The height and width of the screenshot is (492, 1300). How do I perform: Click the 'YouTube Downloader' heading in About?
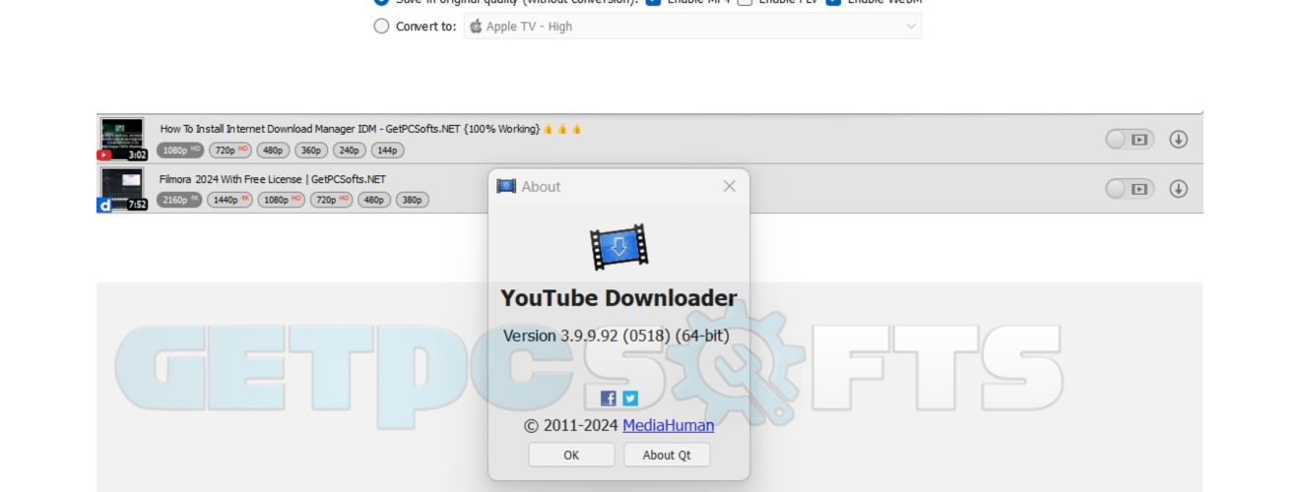click(x=618, y=298)
